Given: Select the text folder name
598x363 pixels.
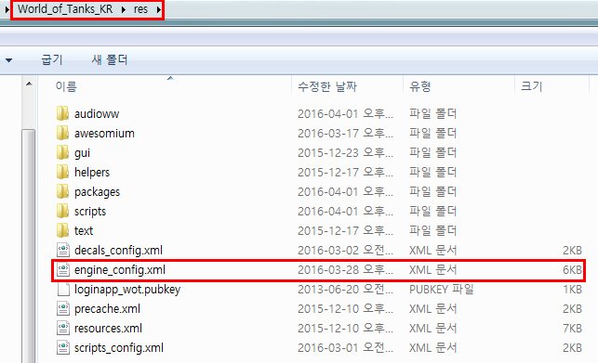Looking at the screenshot, I should tap(84, 230).
